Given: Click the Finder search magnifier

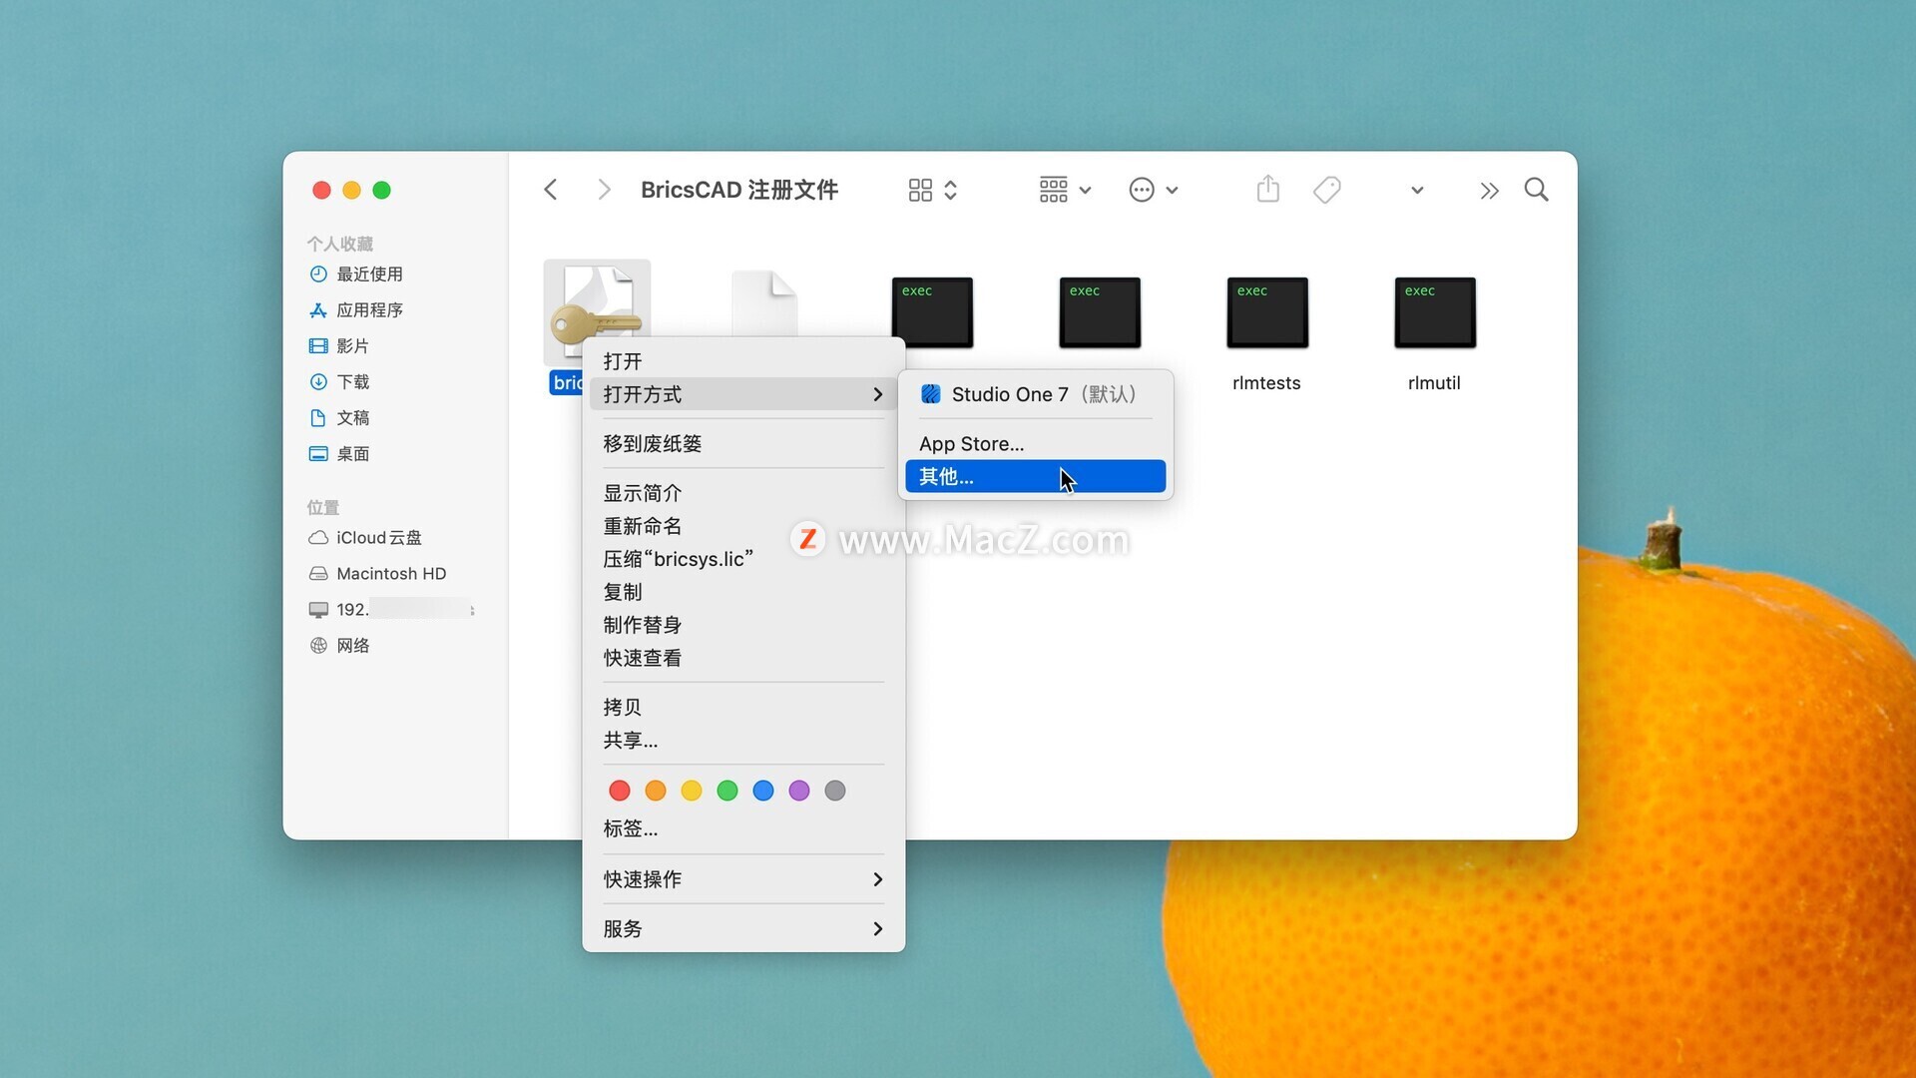Looking at the screenshot, I should 1537,190.
